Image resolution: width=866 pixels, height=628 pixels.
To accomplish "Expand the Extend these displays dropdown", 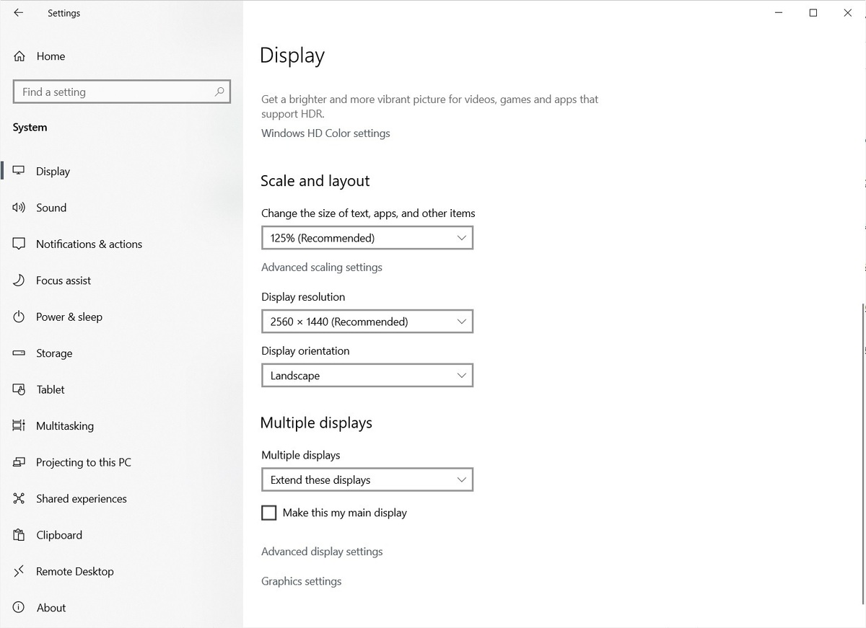I will click(x=367, y=480).
